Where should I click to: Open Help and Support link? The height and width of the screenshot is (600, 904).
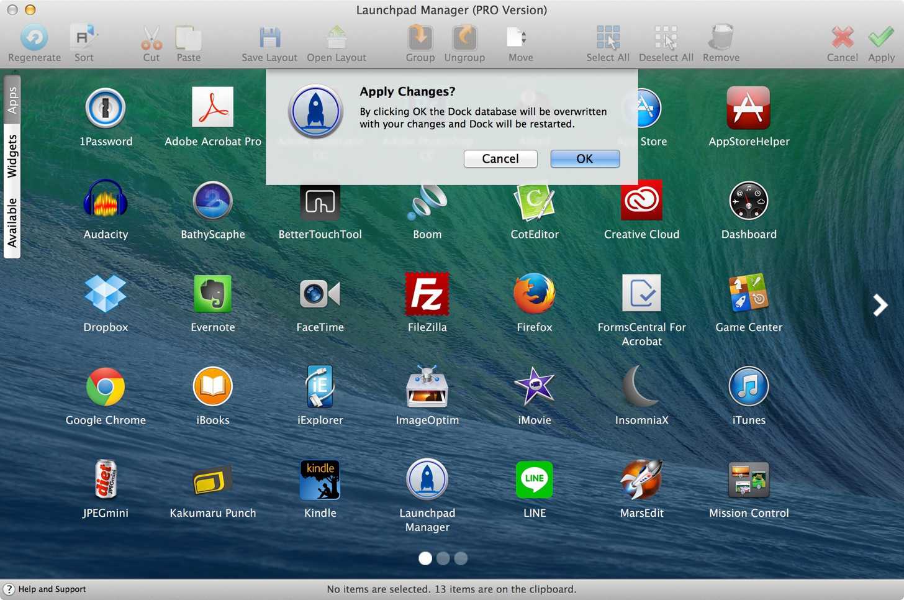pos(52,589)
